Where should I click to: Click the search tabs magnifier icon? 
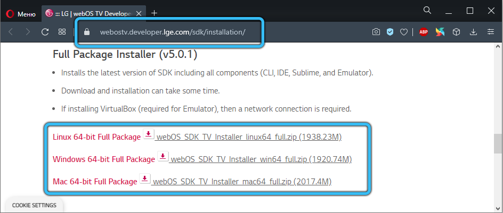tap(427, 11)
